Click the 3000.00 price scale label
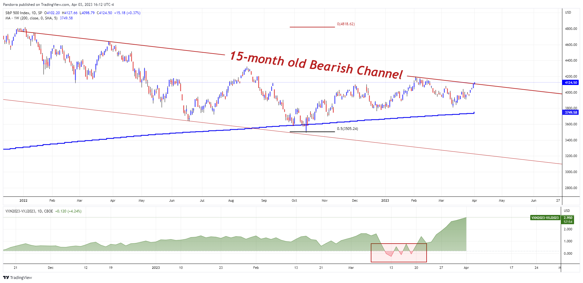Viewport: 583px width, 283px height. (571, 172)
